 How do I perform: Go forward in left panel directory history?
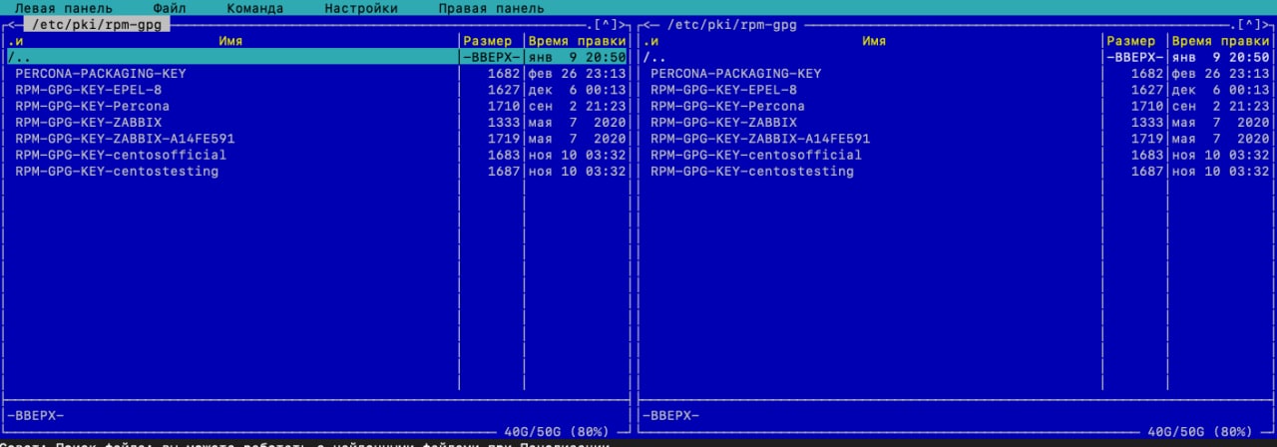621,24
